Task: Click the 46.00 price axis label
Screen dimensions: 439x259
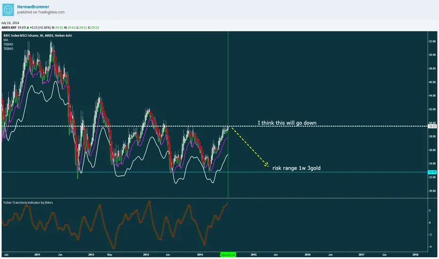Action: tap(432, 82)
